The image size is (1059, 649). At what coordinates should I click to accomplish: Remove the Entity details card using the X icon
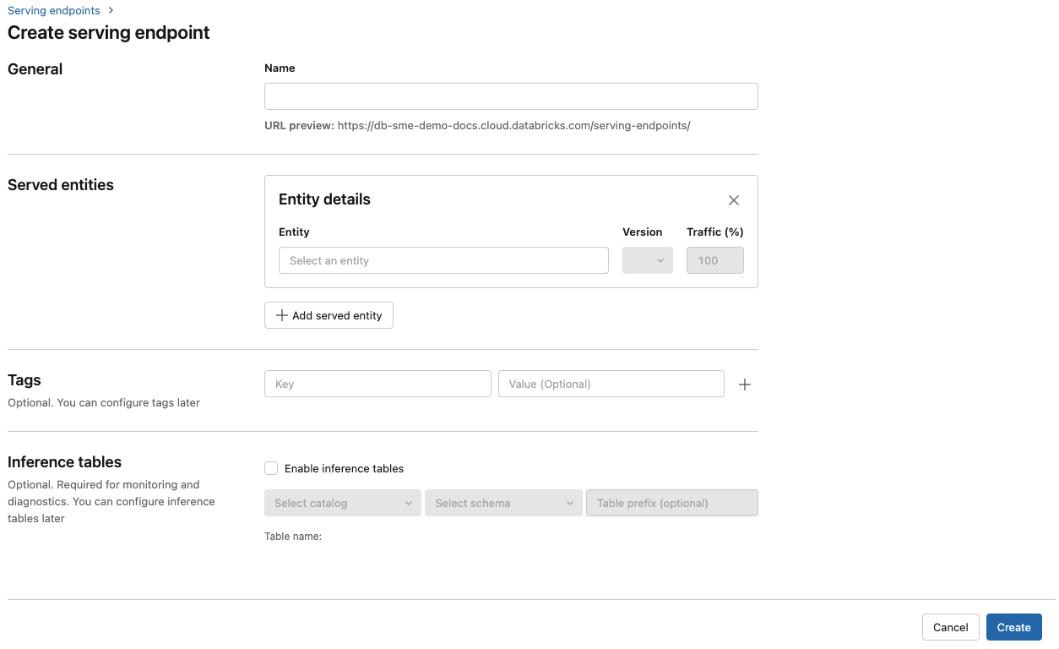click(733, 200)
